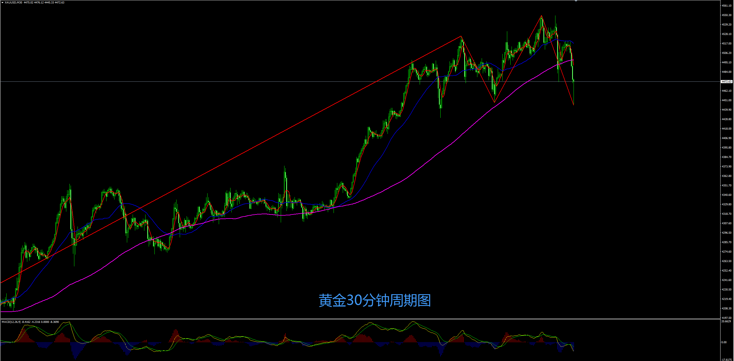This screenshot has width=734, height=361.
Task: Open the XAUUSD,M30 chart dropdown arrow
Action: coord(2,3)
